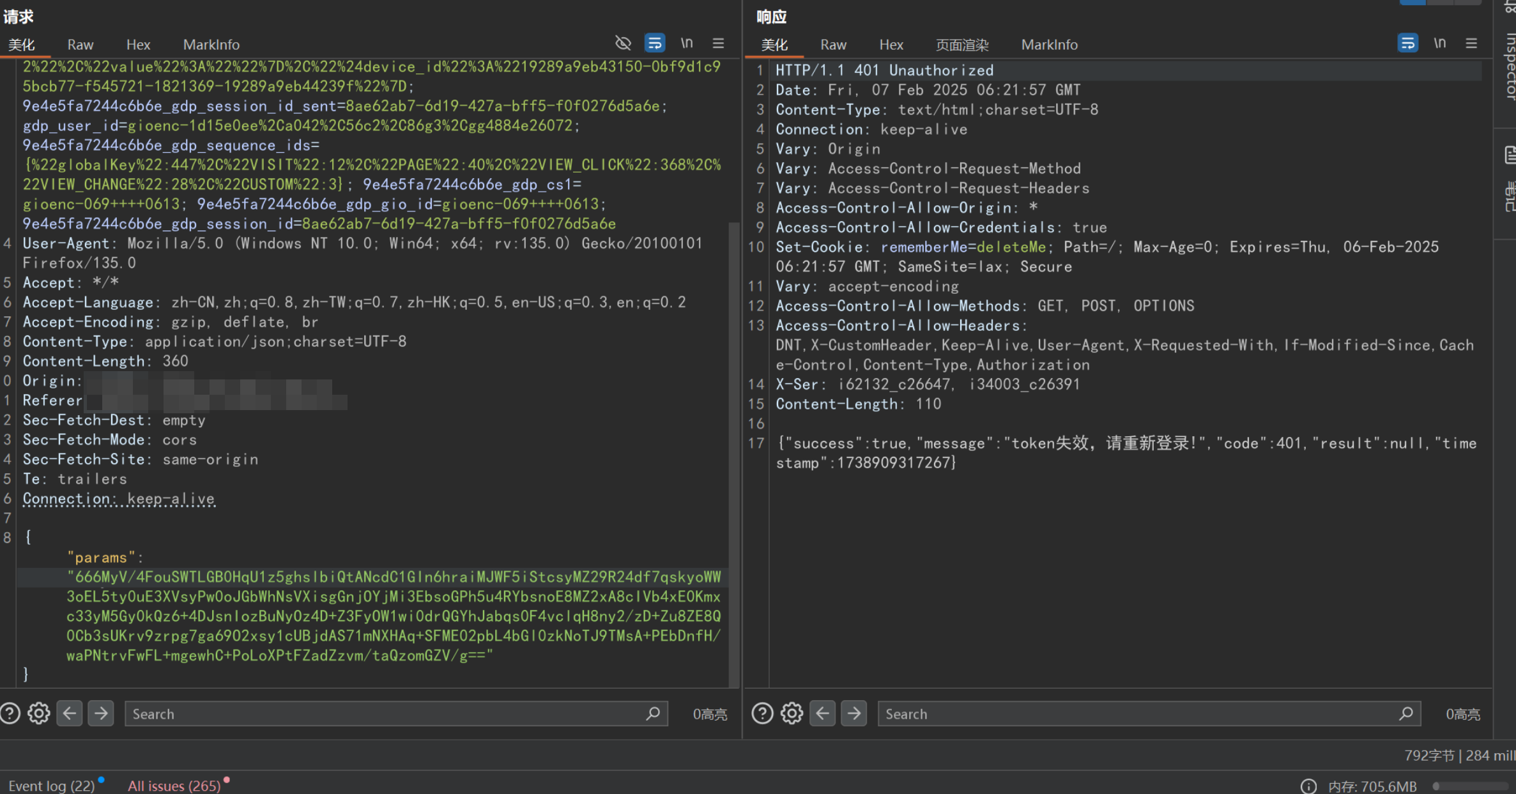This screenshot has width=1516, height=794.
Task: Click the User-Agent request header line
Action: [x=362, y=253]
